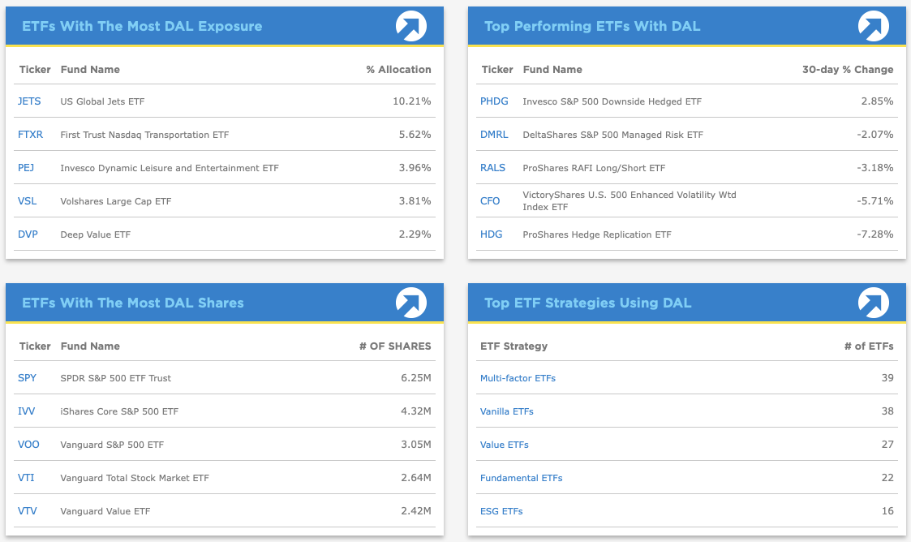
Task: Click 'Top Performing ETFs With DAL' heading
Action: [x=592, y=26]
